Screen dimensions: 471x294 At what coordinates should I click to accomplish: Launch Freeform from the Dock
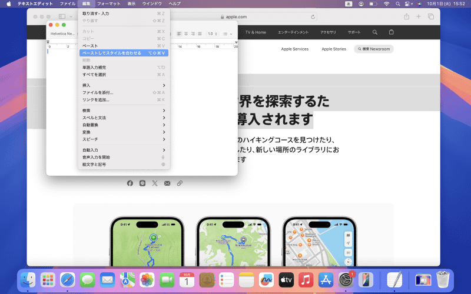click(x=266, y=280)
